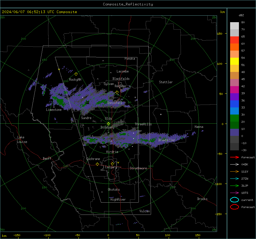
Task: Click the radar-center yellow diamond at Didsbury
Action: click(108, 124)
